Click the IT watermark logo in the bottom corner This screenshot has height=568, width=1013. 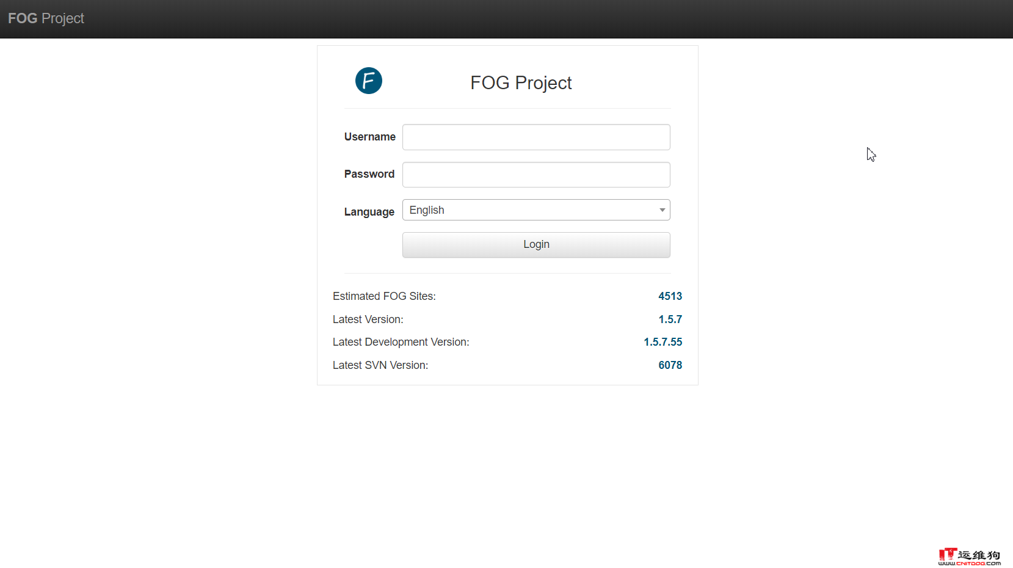tap(970, 556)
